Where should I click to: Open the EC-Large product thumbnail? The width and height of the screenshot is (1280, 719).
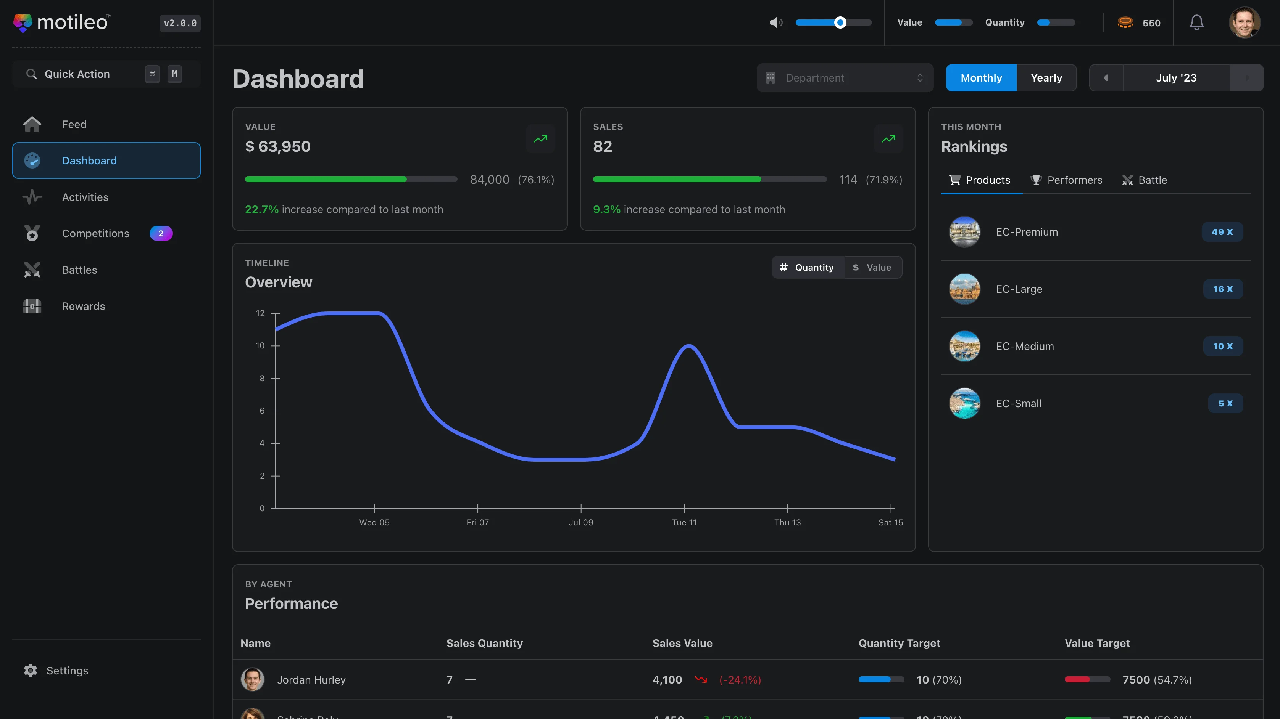[x=964, y=289]
